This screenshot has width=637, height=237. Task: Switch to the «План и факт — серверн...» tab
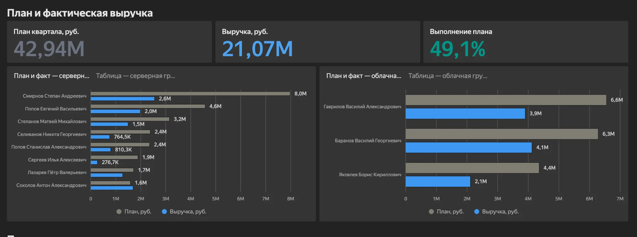tap(52, 76)
